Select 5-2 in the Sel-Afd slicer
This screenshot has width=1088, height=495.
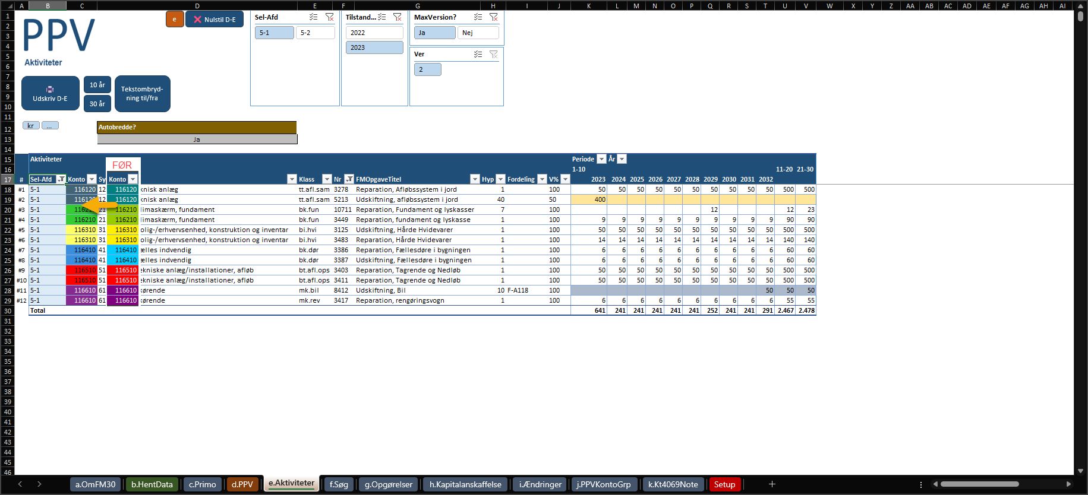[315, 33]
